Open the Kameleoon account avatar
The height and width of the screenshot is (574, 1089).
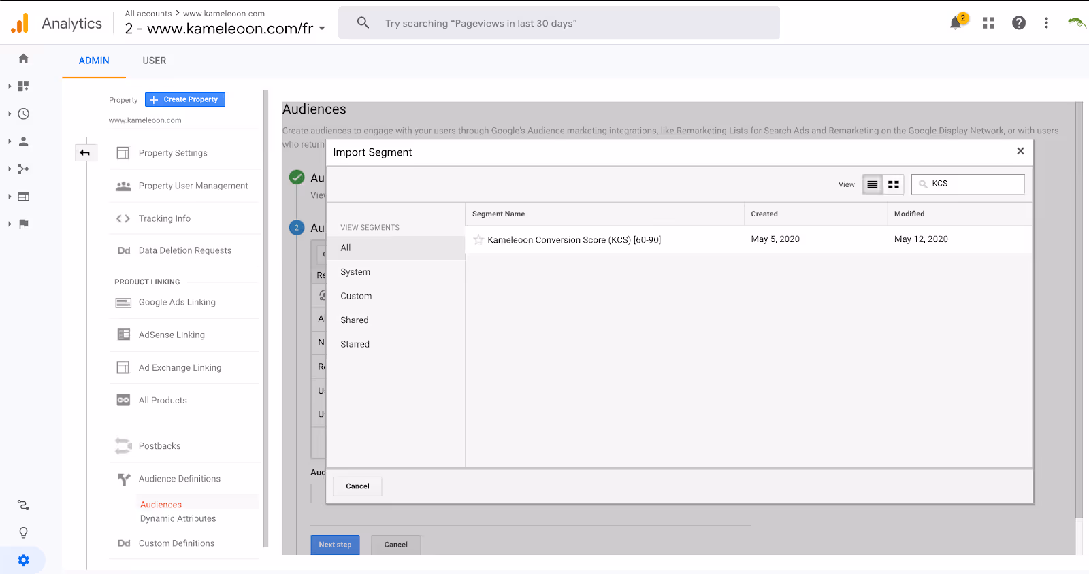point(1076,23)
